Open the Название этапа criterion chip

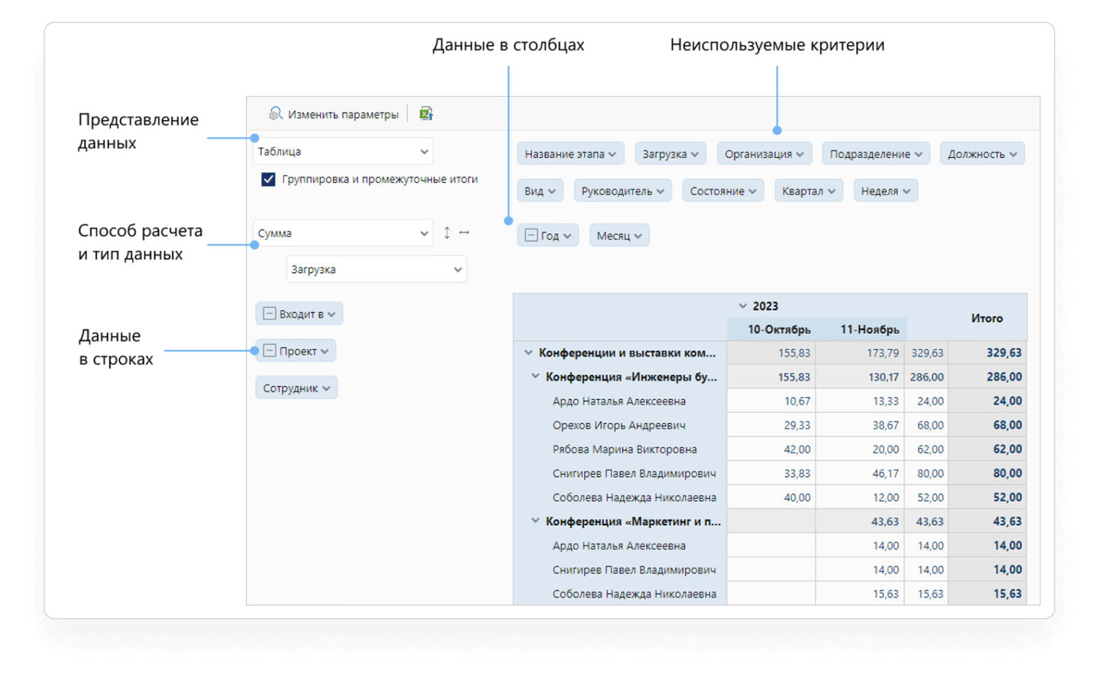tap(570, 154)
